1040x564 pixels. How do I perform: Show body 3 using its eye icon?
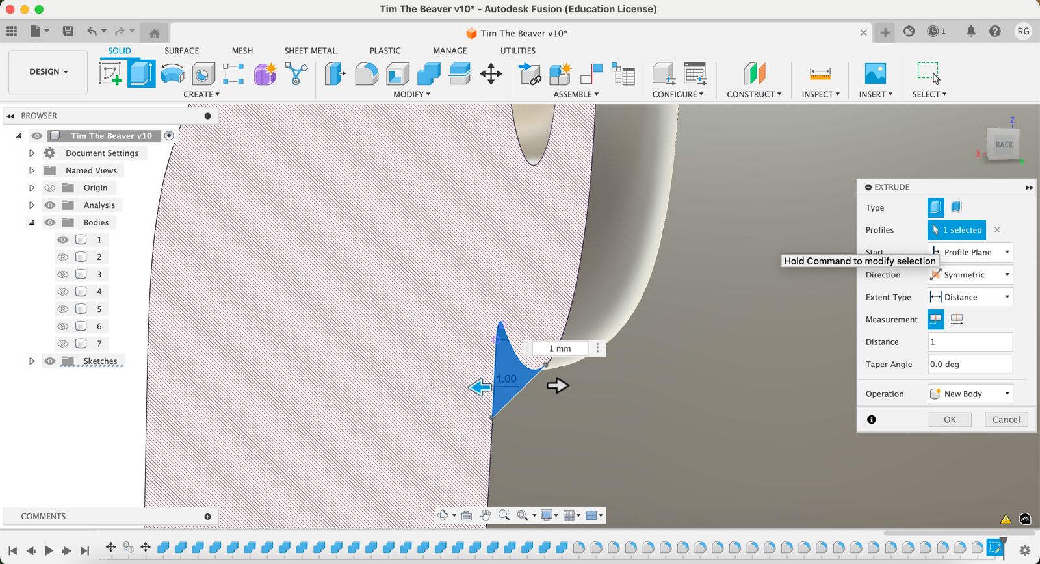(63, 274)
